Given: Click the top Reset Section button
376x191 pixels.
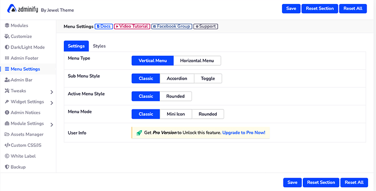Looking at the screenshot, I should tap(320, 8).
